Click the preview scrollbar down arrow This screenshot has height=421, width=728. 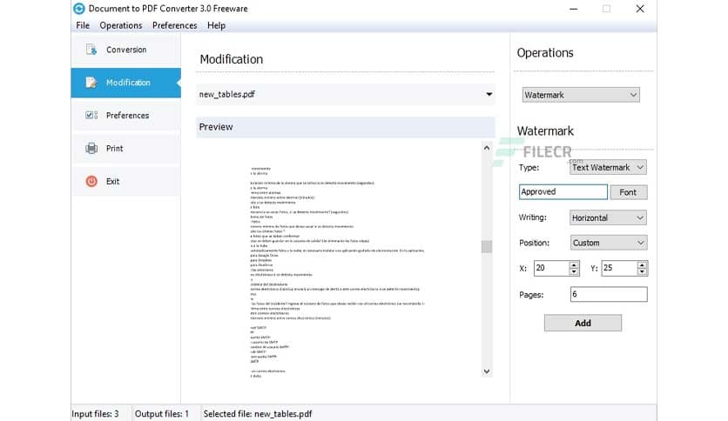[487, 371]
